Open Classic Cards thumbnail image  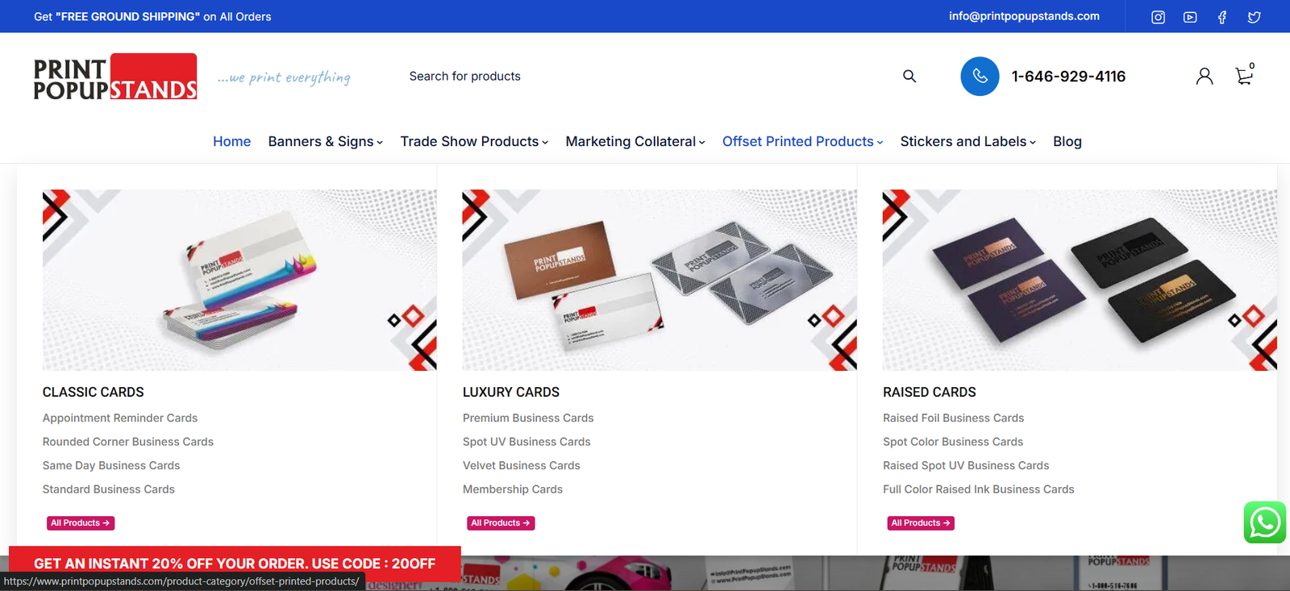(x=239, y=280)
